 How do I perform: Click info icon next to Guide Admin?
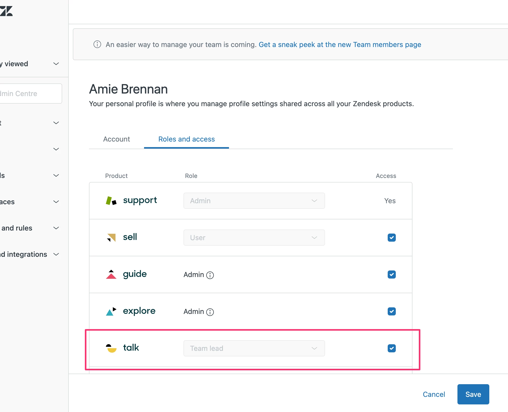[210, 275]
